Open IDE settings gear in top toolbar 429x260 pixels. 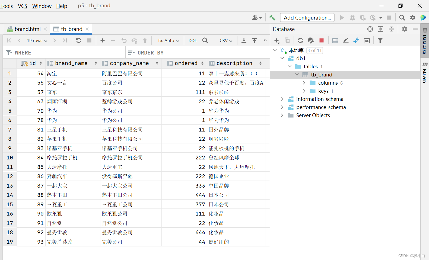[x=413, y=18]
